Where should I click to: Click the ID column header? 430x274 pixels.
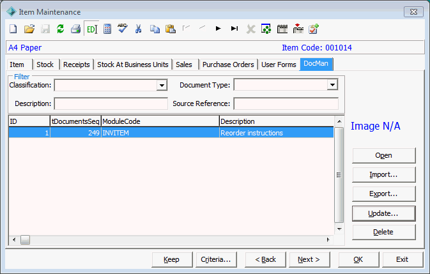click(29, 121)
